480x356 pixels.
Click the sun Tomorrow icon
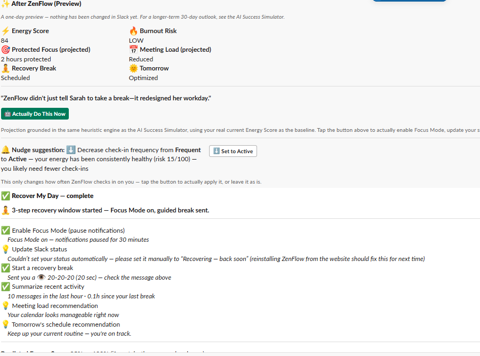click(x=133, y=68)
